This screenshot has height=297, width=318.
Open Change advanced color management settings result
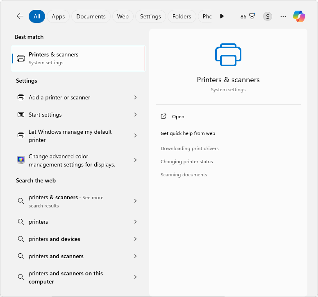coord(72,160)
